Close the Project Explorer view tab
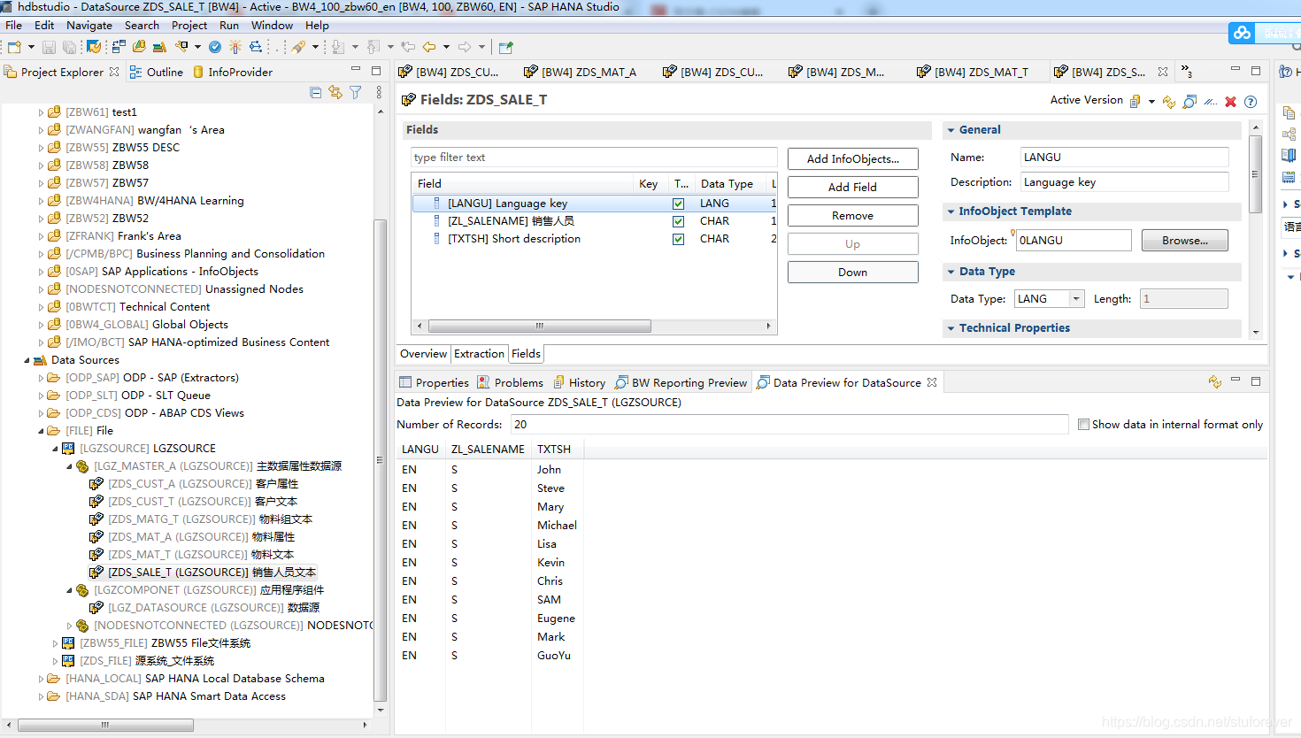The height and width of the screenshot is (738, 1301). (114, 72)
